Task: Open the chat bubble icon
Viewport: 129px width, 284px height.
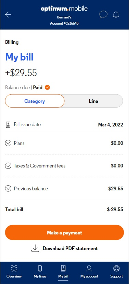Action: click(103, 14)
